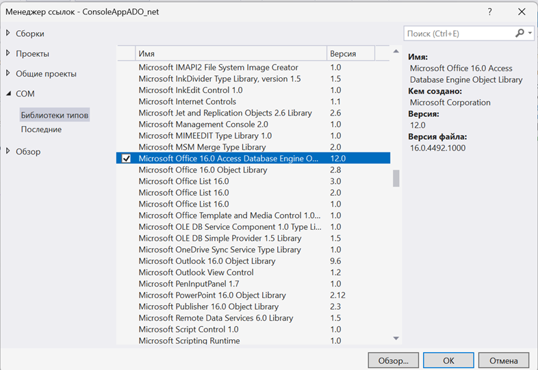538x370 pixels.
Task: Click in the Поиск search field
Action: point(457,33)
